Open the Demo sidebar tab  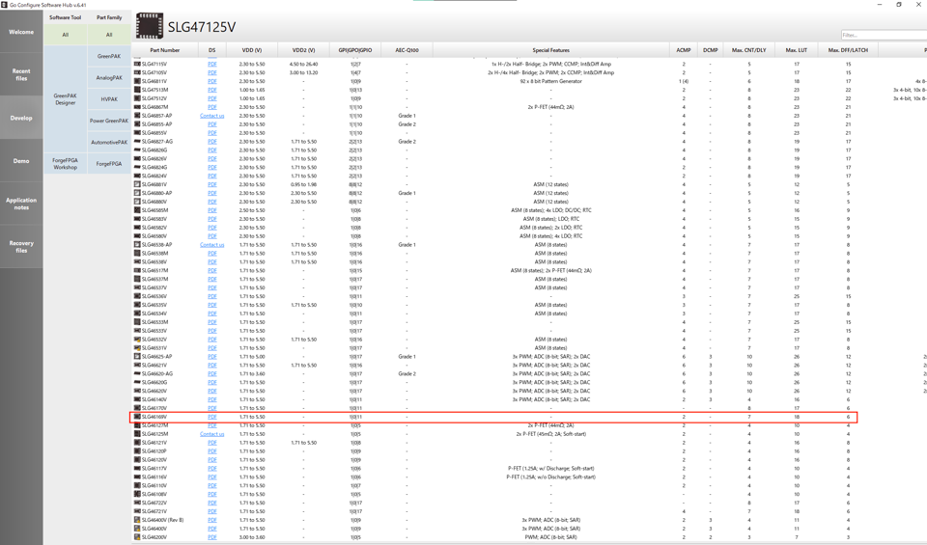tap(21, 161)
